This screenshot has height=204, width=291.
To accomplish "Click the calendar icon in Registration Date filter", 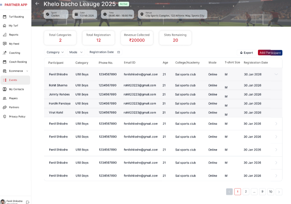I will (x=119, y=52).
